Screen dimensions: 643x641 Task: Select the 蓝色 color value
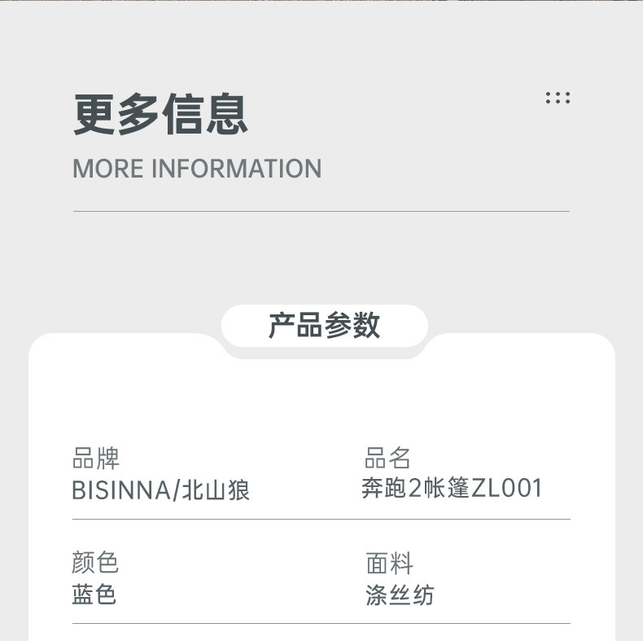(94, 594)
